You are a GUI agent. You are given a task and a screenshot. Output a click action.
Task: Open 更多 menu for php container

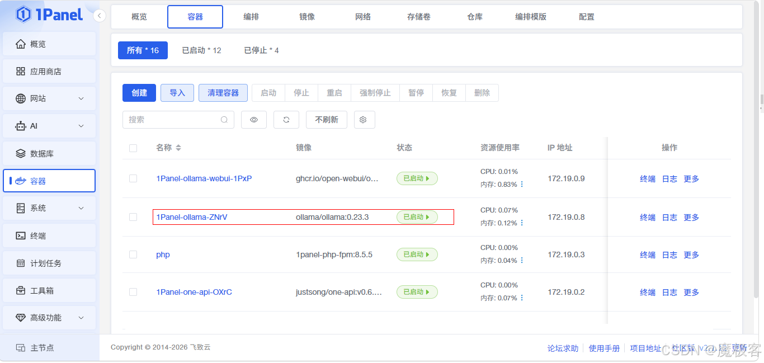tap(691, 255)
